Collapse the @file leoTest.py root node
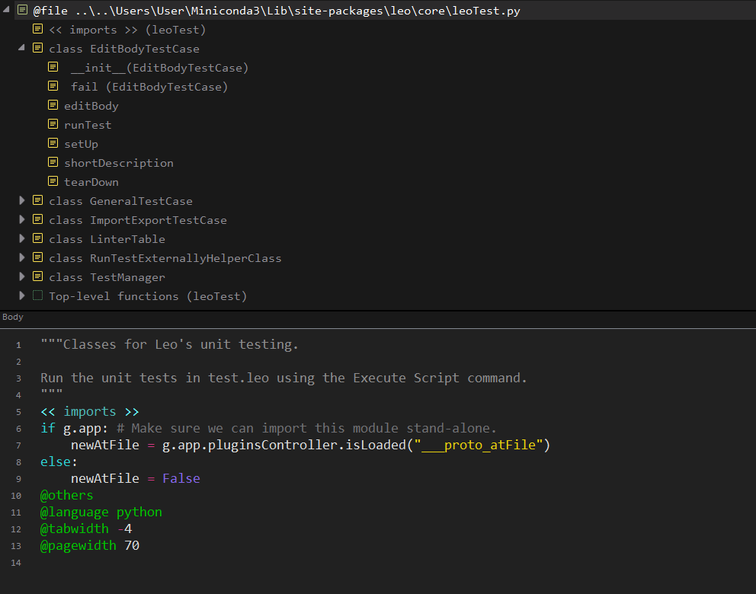Image resolution: width=756 pixels, height=594 pixels. tap(7, 11)
